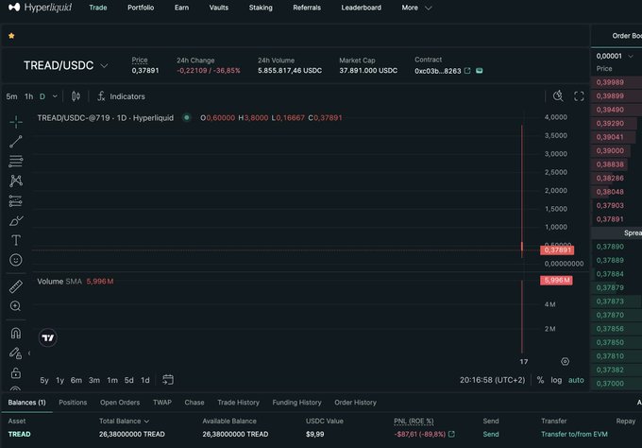View the Leaderboard
Screen dimensions: 642x448
361,8
